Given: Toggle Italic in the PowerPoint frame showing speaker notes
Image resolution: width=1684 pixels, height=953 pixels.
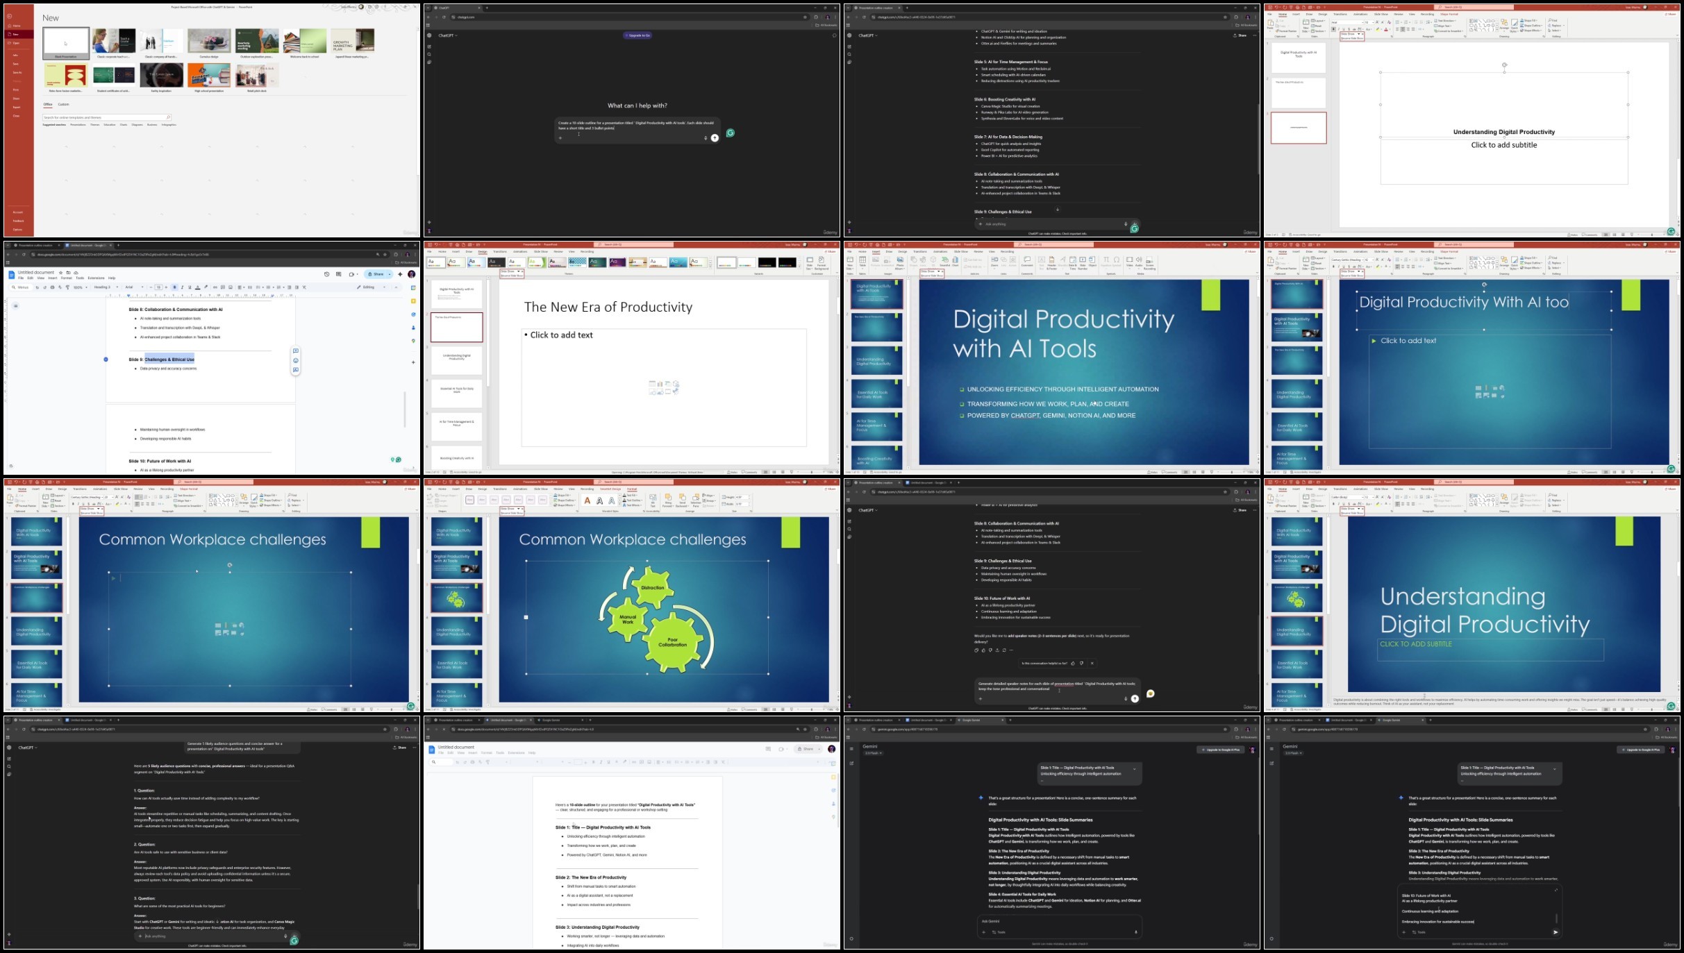Looking at the screenshot, I should (1339, 504).
